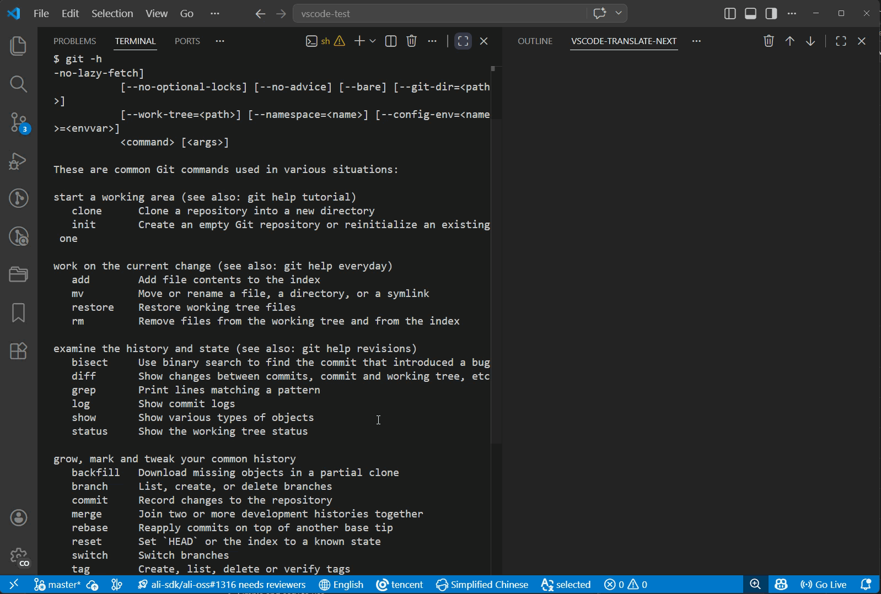
Task: Close the secondary side bar panel
Action: [x=862, y=41]
